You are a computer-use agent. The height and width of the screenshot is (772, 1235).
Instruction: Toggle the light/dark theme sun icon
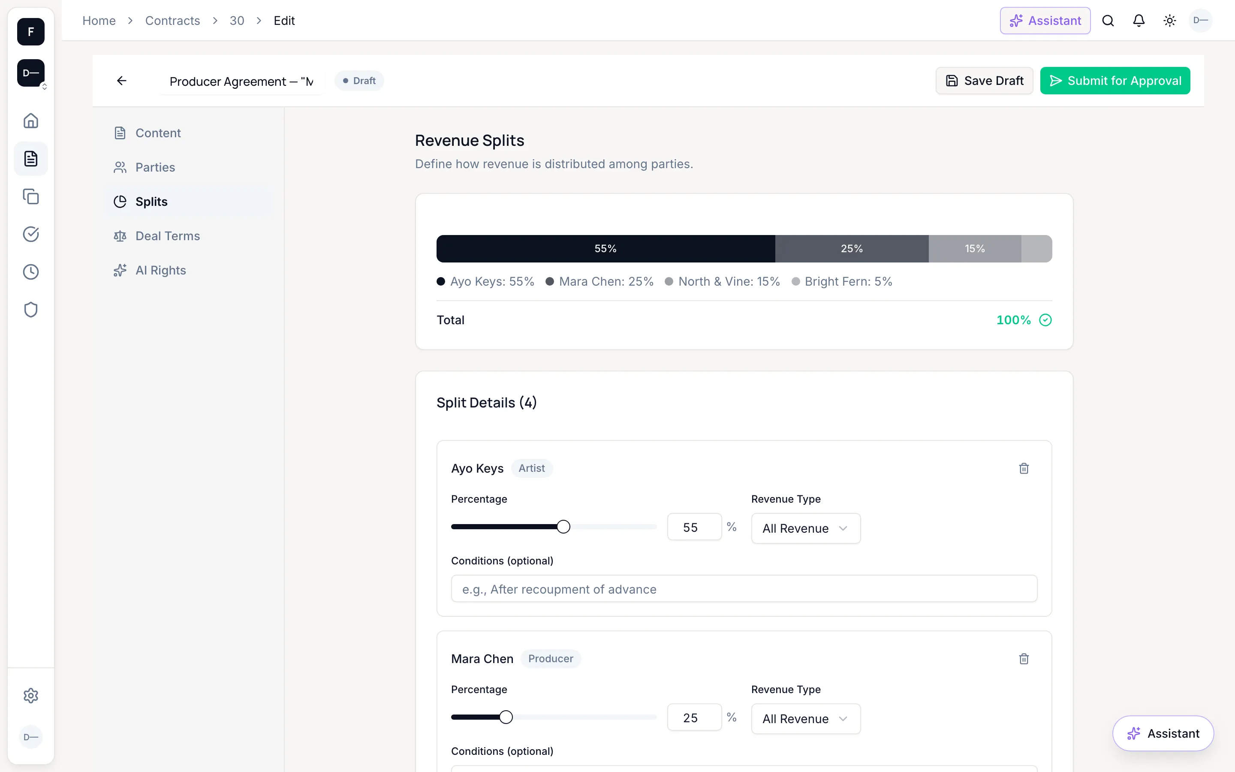1170,21
